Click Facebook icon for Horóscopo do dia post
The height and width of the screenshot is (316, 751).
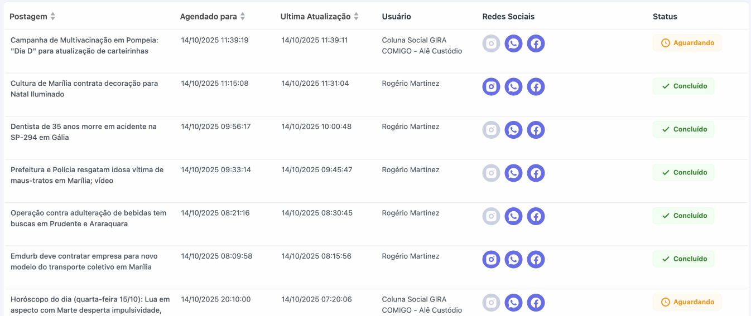click(536, 303)
